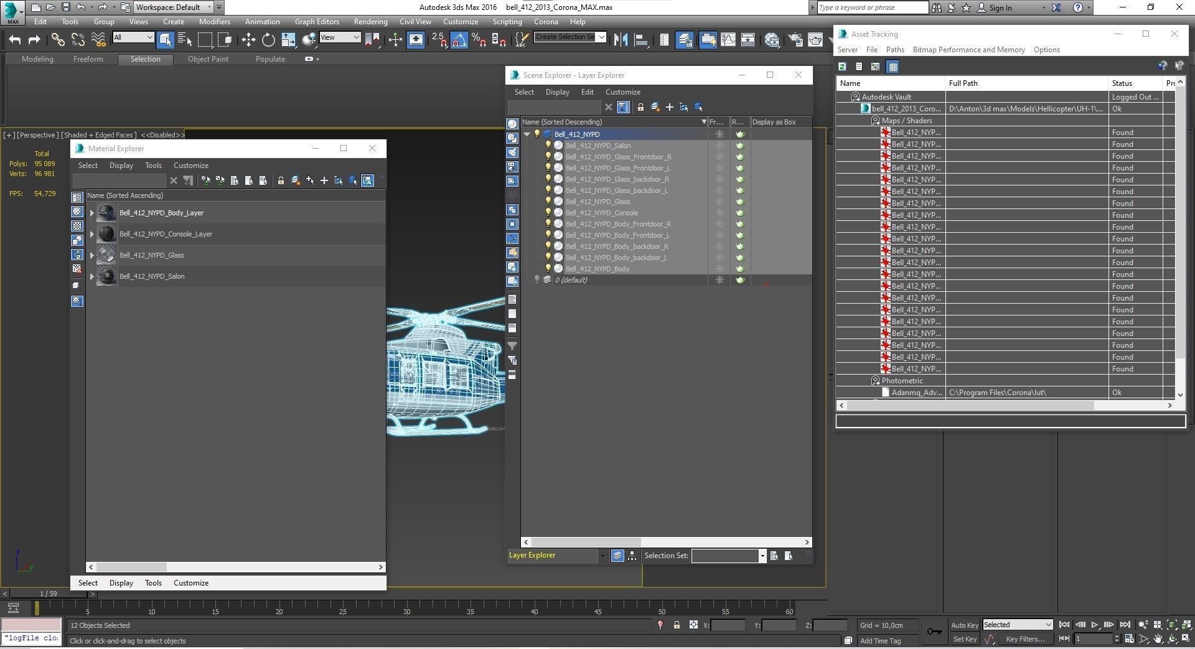
Task: Click the Pan View hand icon
Action: [1158, 638]
